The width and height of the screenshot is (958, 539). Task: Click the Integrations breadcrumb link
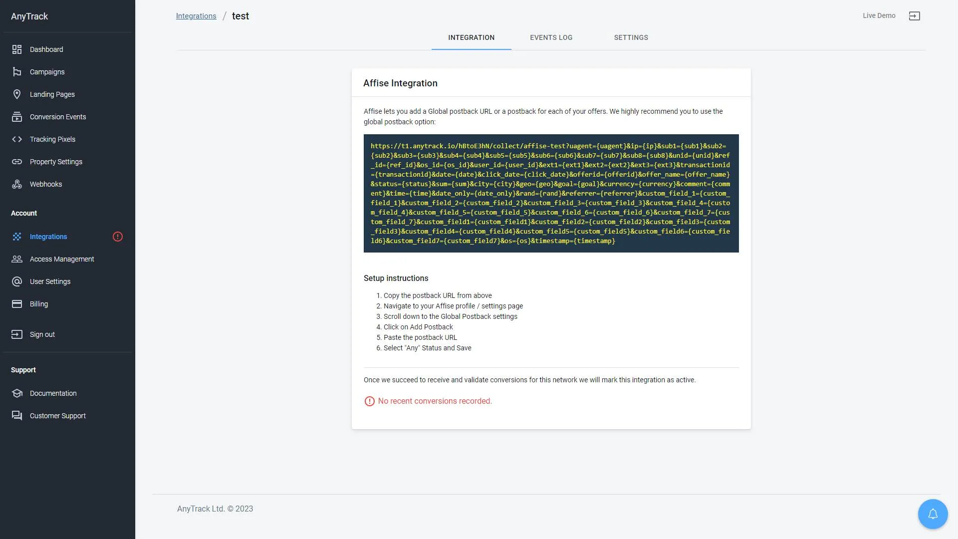click(196, 16)
